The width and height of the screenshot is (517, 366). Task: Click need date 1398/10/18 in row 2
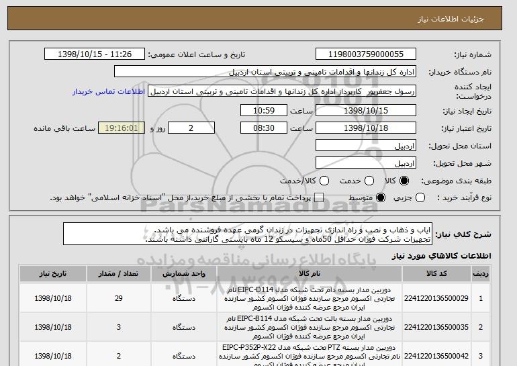click(x=53, y=327)
